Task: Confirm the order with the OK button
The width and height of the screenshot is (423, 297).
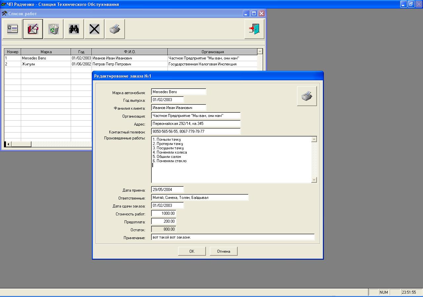Action: pos(192,251)
